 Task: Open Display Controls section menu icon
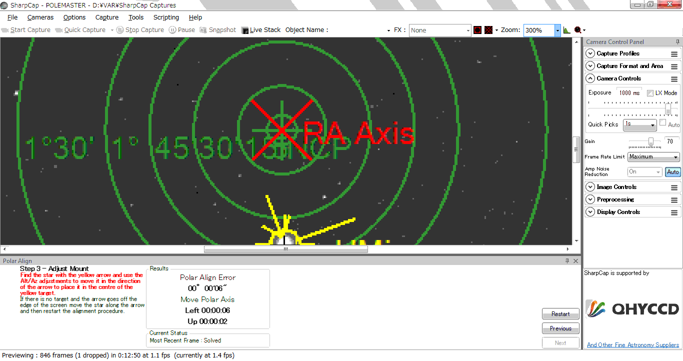tap(674, 212)
